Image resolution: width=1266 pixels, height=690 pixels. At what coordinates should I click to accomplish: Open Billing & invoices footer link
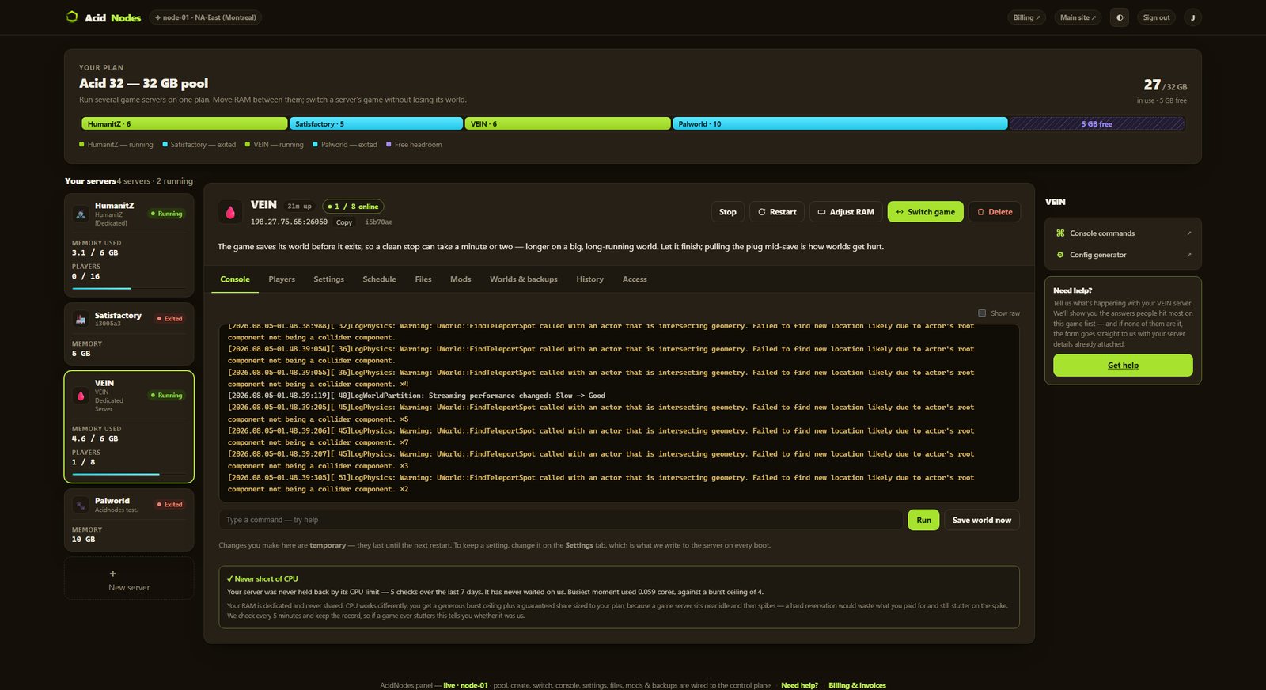coord(857,685)
